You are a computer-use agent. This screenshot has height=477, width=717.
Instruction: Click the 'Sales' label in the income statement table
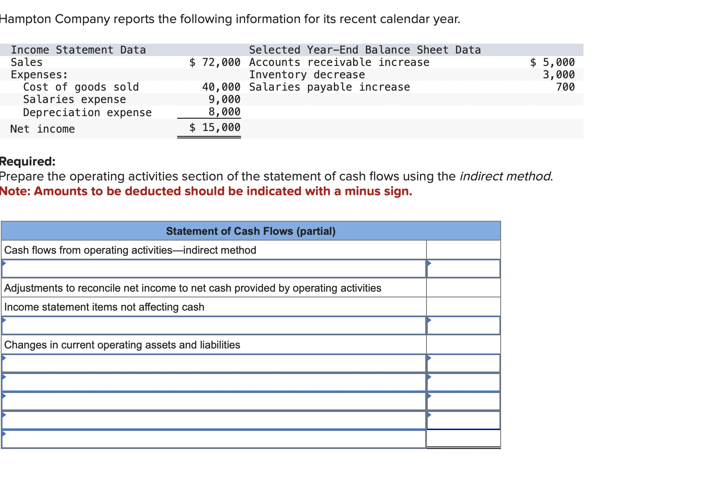tap(26, 62)
